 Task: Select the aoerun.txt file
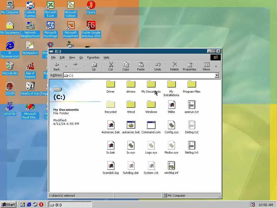pos(192,107)
